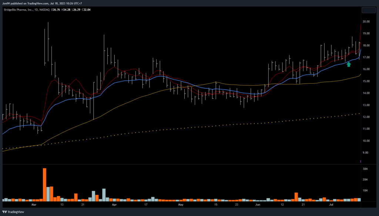Select the 'Apr' label on the time axis

tap(114, 205)
